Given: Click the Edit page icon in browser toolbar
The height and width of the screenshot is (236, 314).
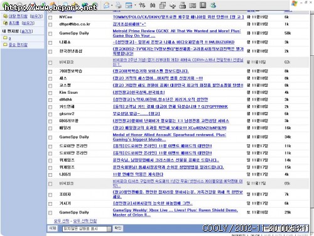Looking at the screenshot, I should point(129,5).
